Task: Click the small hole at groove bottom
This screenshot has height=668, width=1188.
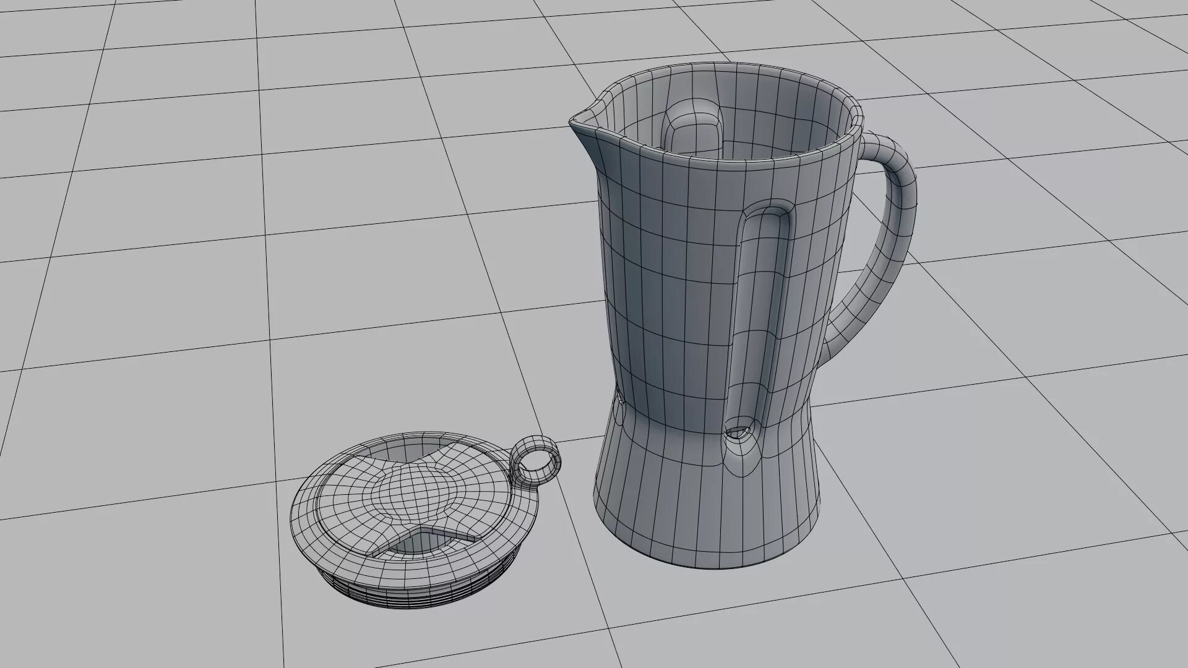Action: coord(738,431)
